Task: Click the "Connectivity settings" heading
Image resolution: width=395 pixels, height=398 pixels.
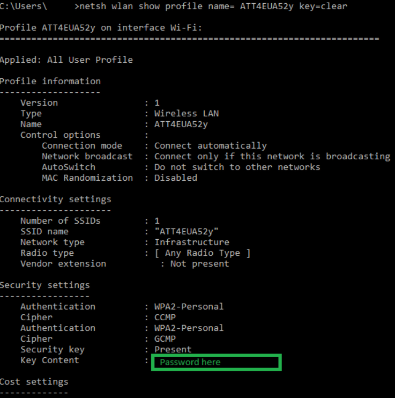Action: 55,199
